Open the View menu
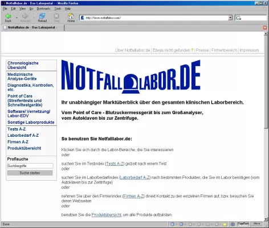Screen dimensions: 269x228 (x=22, y=9)
